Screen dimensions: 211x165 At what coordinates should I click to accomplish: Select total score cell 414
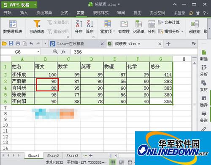click(161, 75)
